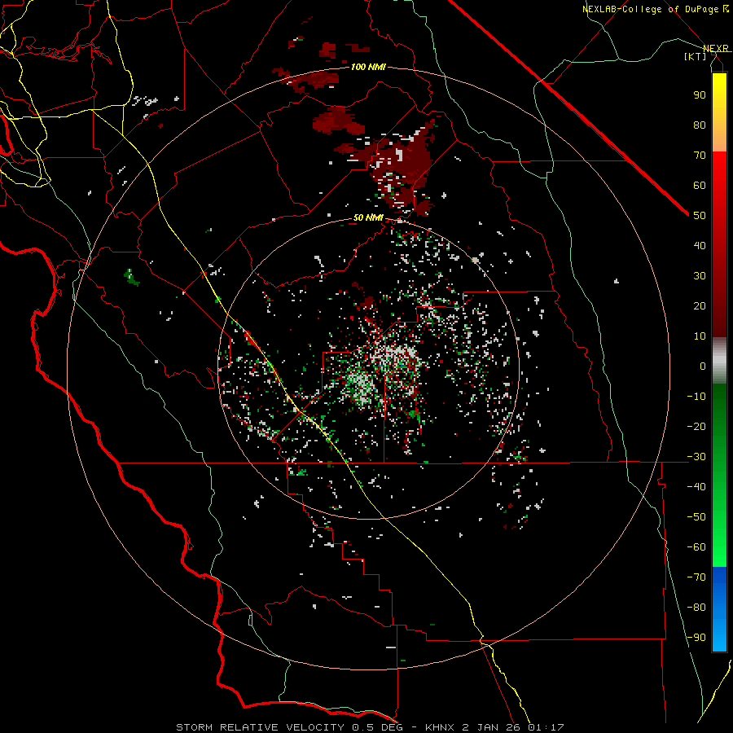Click the positive 30 knots scale label
The height and width of the screenshot is (733, 733).
[x=700, y=276]
